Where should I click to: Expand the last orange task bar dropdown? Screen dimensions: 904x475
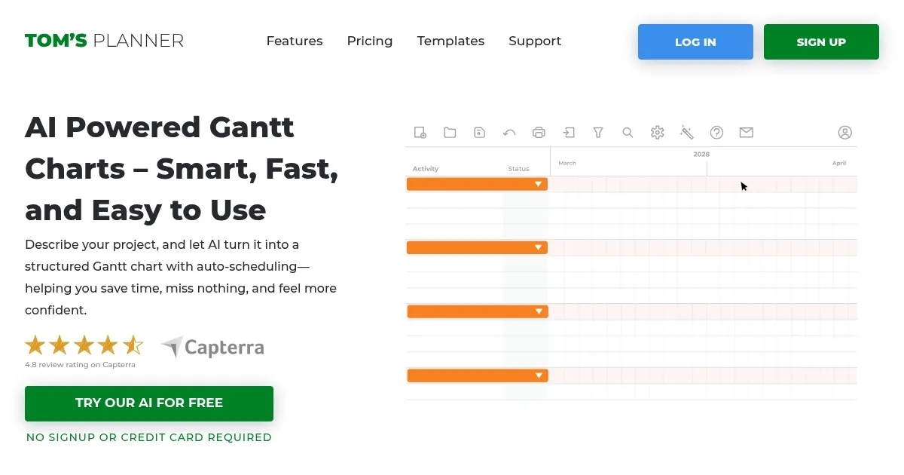tap(539, 375)
